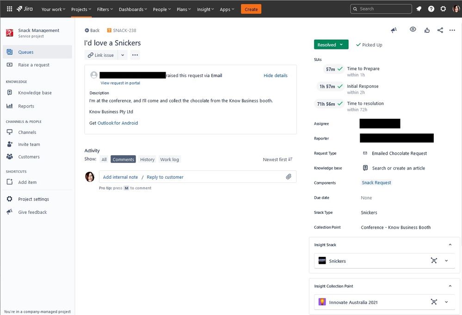Focus the Search field
The height and width of the screenshot is (315, 462).
(x=381, y=9)
